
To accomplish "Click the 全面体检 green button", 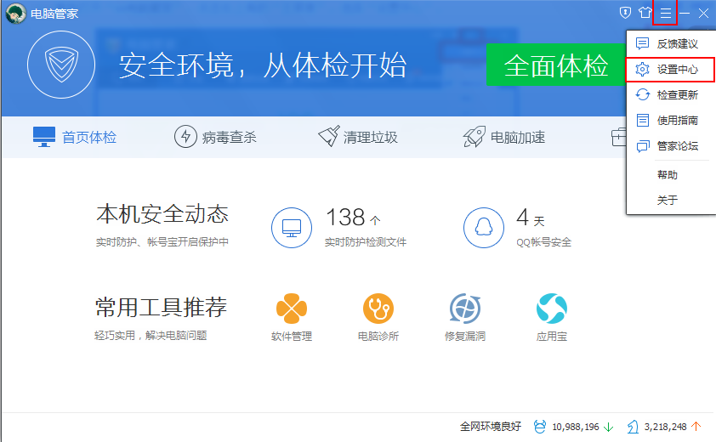I will click(x=555, y=65).
